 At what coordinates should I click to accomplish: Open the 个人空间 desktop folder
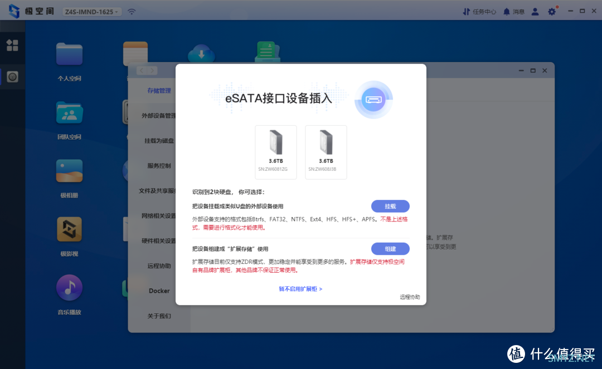click(70, 61)
